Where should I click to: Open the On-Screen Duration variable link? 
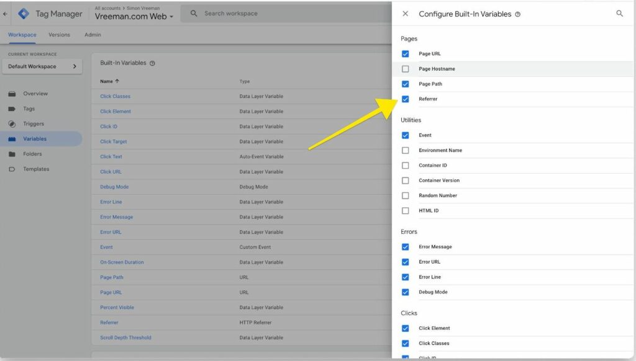122,262
